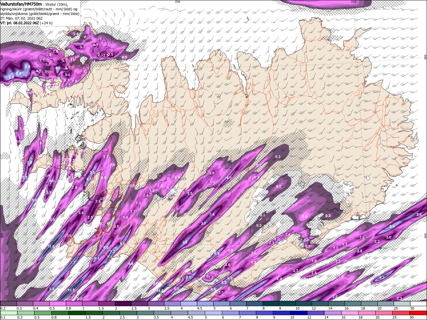Click the '5.4' precipitation value on the map

pos(392,227)
